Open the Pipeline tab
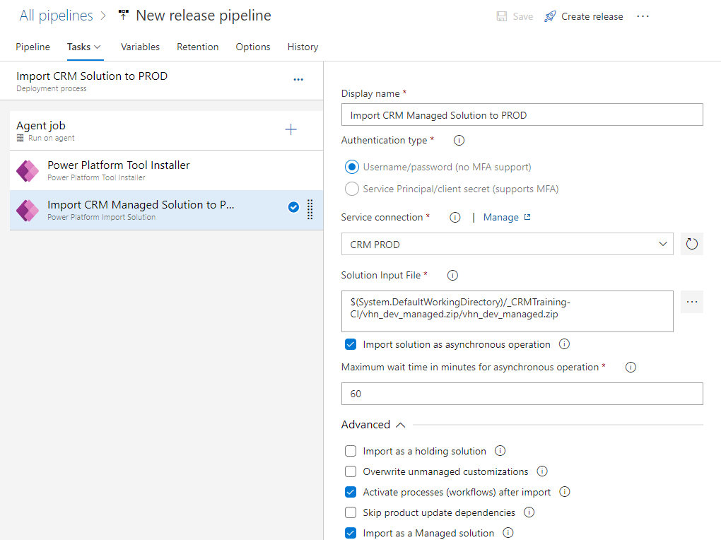The width and height of the screenshot is (721, 540). point(33,47)
